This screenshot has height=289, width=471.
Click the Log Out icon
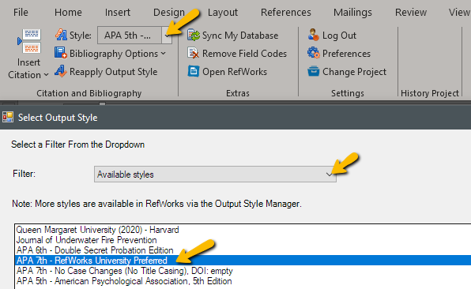pos(313,35)
